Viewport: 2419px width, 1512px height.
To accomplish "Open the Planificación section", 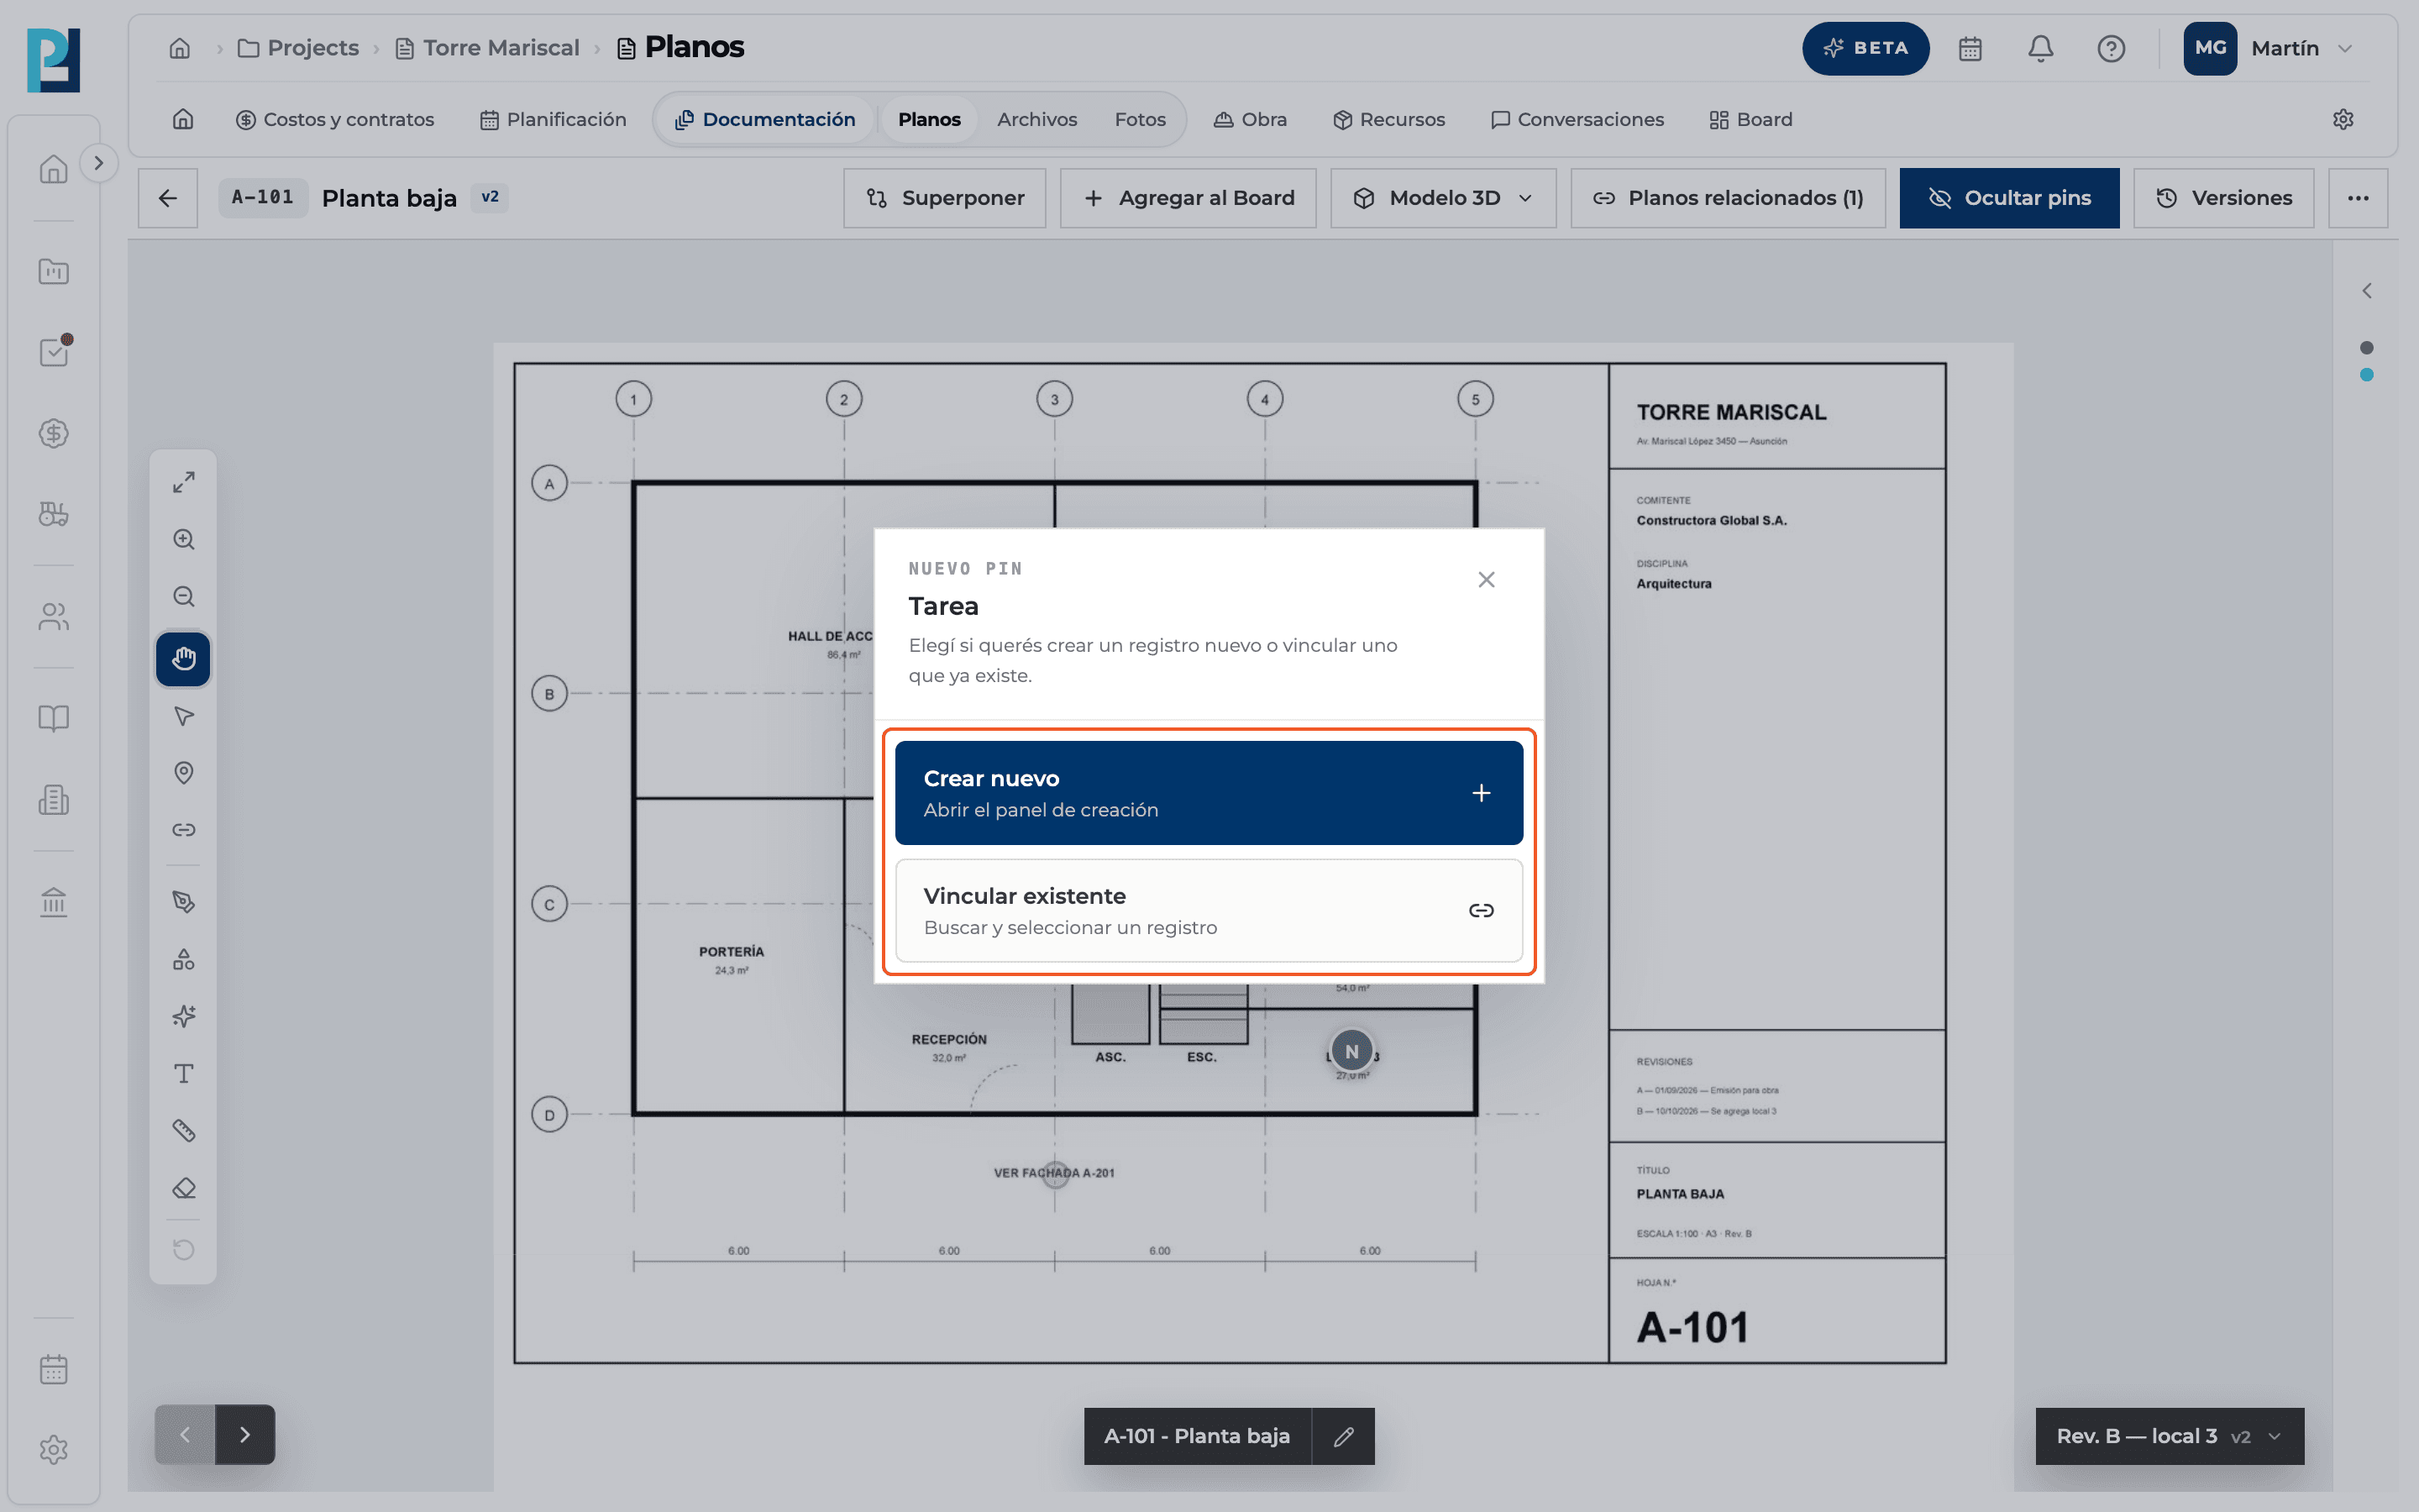I will 553,120.
